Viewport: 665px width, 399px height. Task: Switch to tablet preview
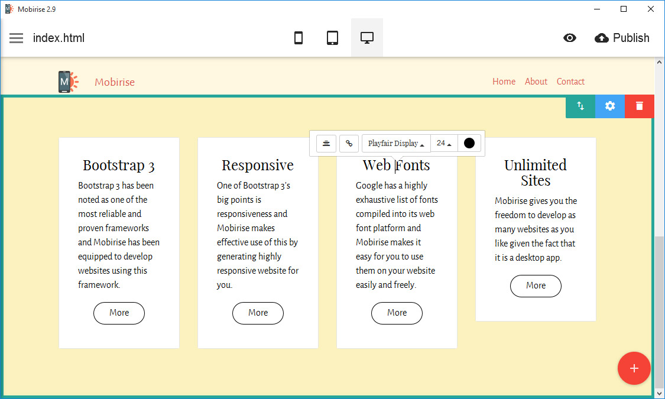[332, 38]
